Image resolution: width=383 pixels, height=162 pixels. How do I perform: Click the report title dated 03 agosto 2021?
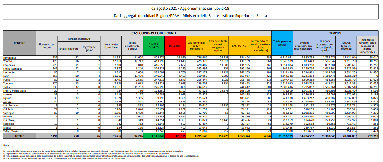coord(191,8)
